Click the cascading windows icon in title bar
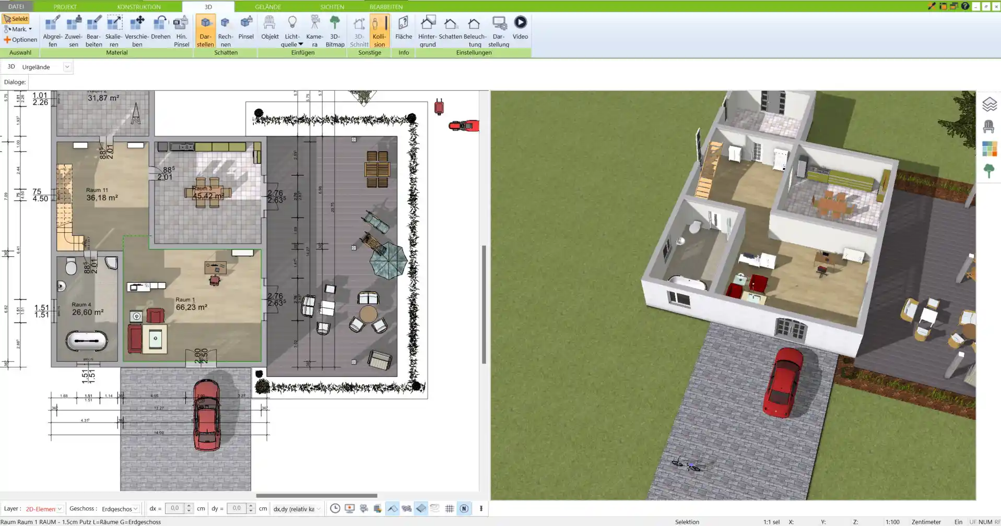1001x526 pixels. [x=954, y=6]
